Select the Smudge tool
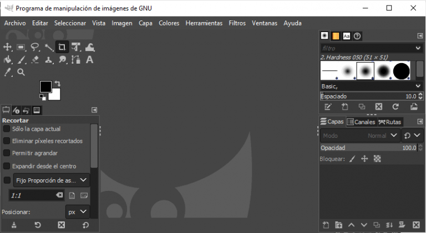Image resolution: width=426 pixels, height=233 pixels. (x=62, y=60)
